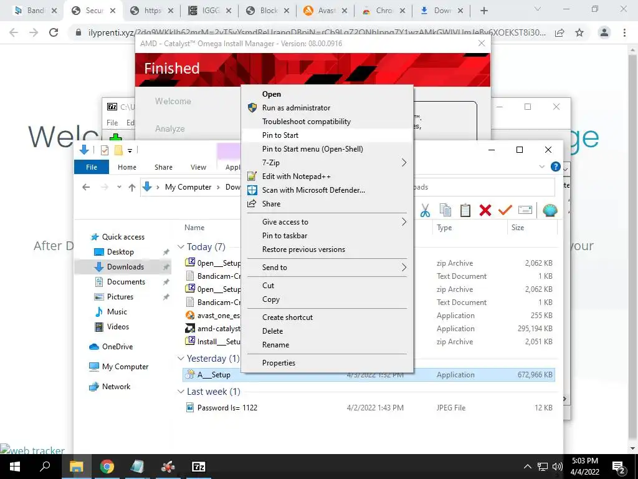Choose Scan with Microsoft Defender
The height and width of the screenshot is (479, 638).
(327, 190)
